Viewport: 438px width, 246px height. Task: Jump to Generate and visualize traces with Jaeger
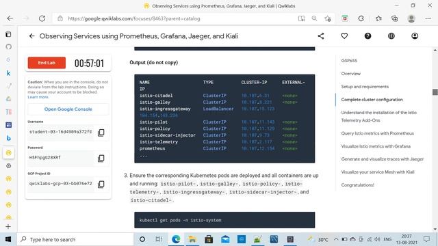point(383,159)
